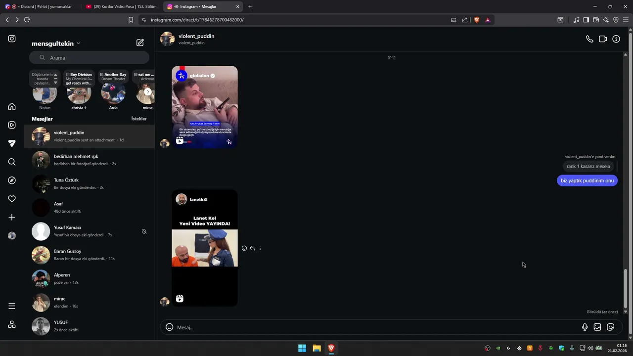This screenshot has height=356, width=633.
Task: Open Brave Wallet icon
Action: coord(596,20)
